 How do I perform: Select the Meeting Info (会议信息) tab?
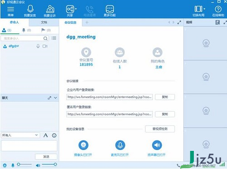click(70, 23)
